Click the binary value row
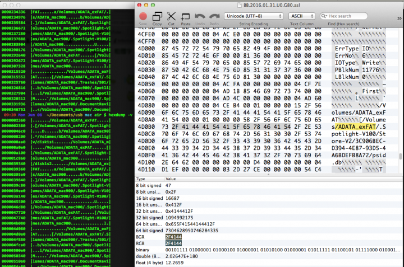This screenshot has height=267, width=404. (x=269, y=250)
